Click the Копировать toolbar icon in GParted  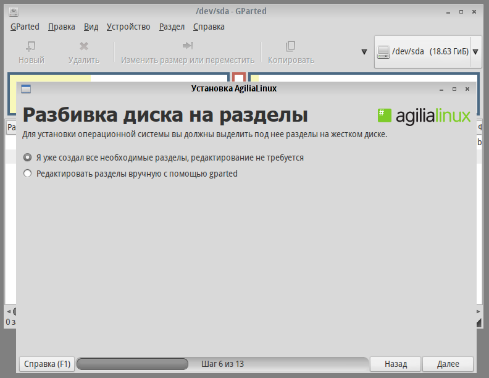(x=290, y=46)
